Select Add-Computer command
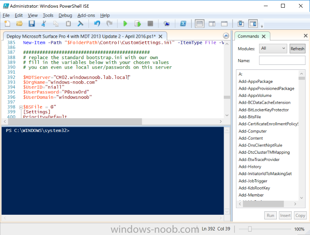Viewport: 310px width, 235px height. click(252, 131)
